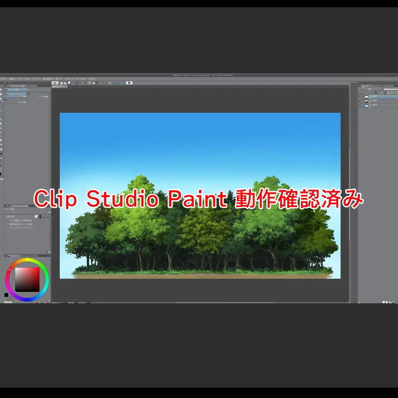This screenshot has width=398, height=398.
Task: Open sub tool detail via wrench icon
Action: point(50,212)
